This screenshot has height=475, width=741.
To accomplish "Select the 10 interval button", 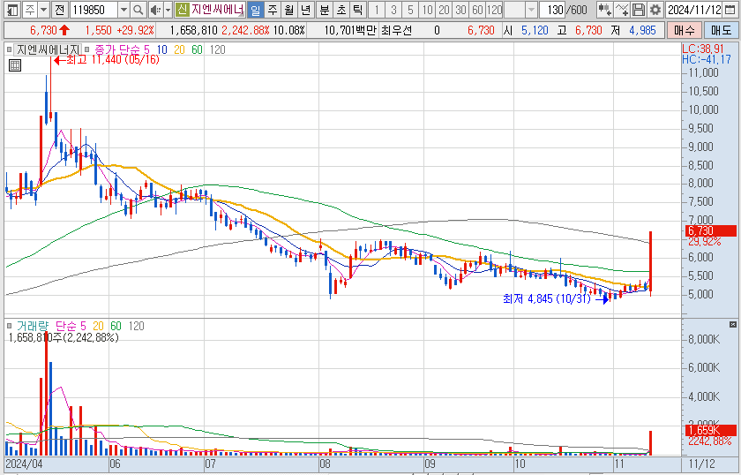I will [427, 10].
